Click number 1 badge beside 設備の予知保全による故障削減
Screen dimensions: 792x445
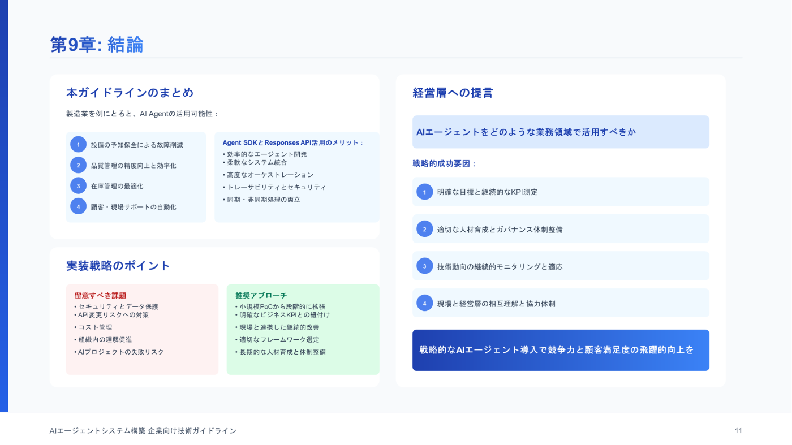pyautogui.click(x=79, y=145)
